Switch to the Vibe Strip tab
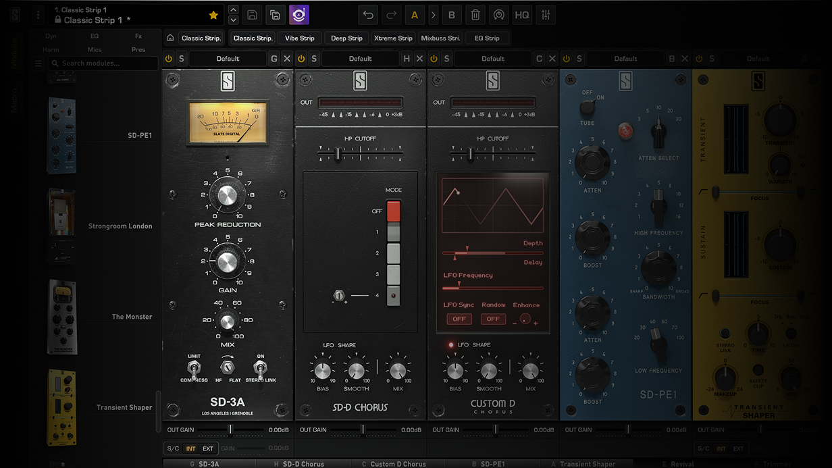This screenshot has height=468, width=832. pyautogui.click(x=299, y=38)
